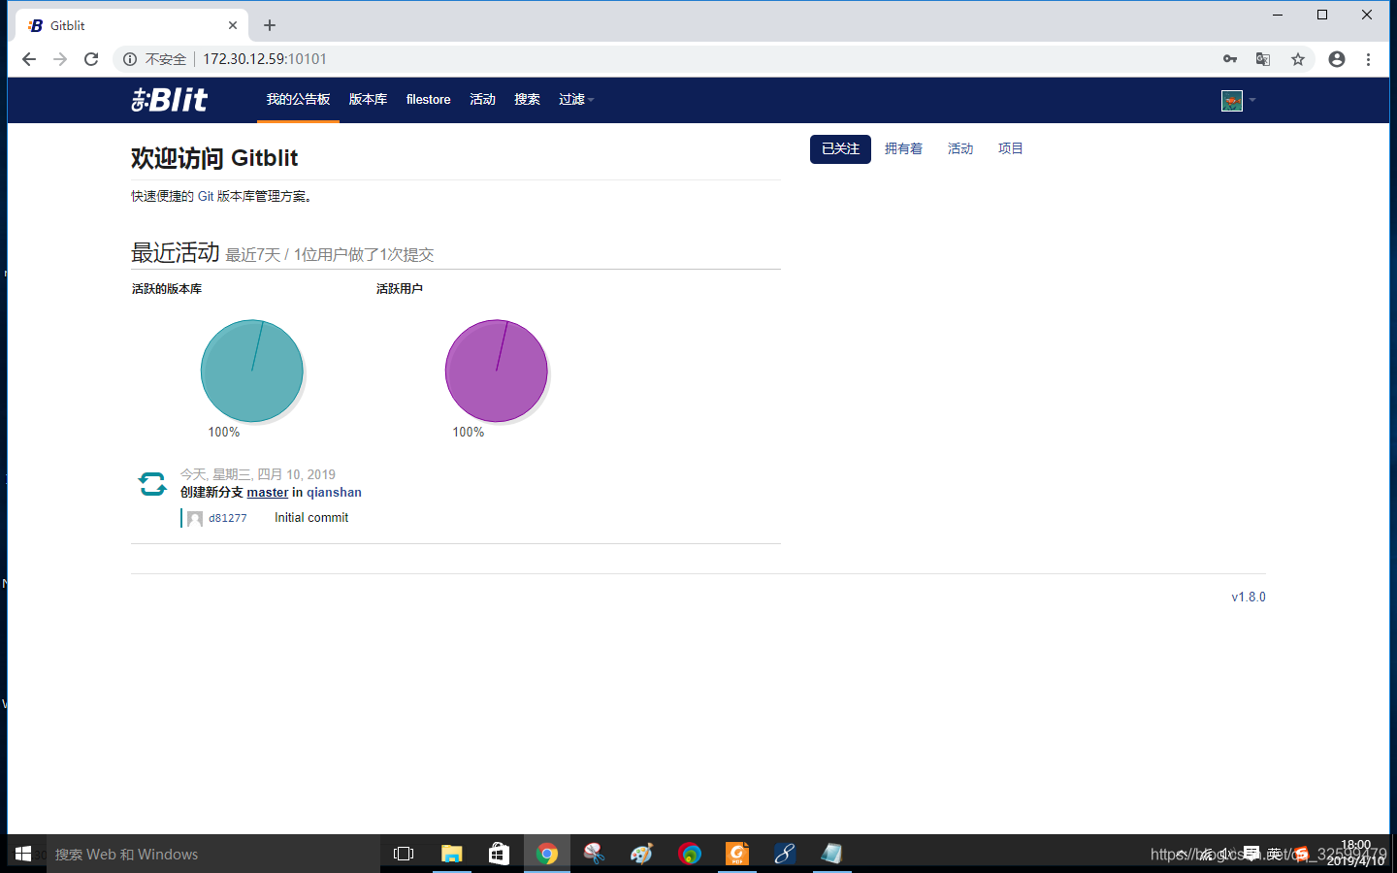The height and width of the screenshot is (873, 1397).
Task: Click the Chrome icon on the taskbar
Action: point(547,854)
